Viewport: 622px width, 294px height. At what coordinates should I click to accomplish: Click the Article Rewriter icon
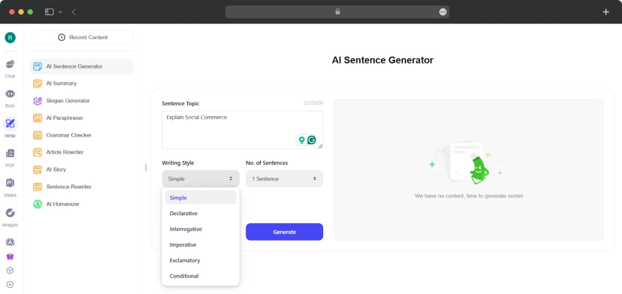click(x=37, y=152)
